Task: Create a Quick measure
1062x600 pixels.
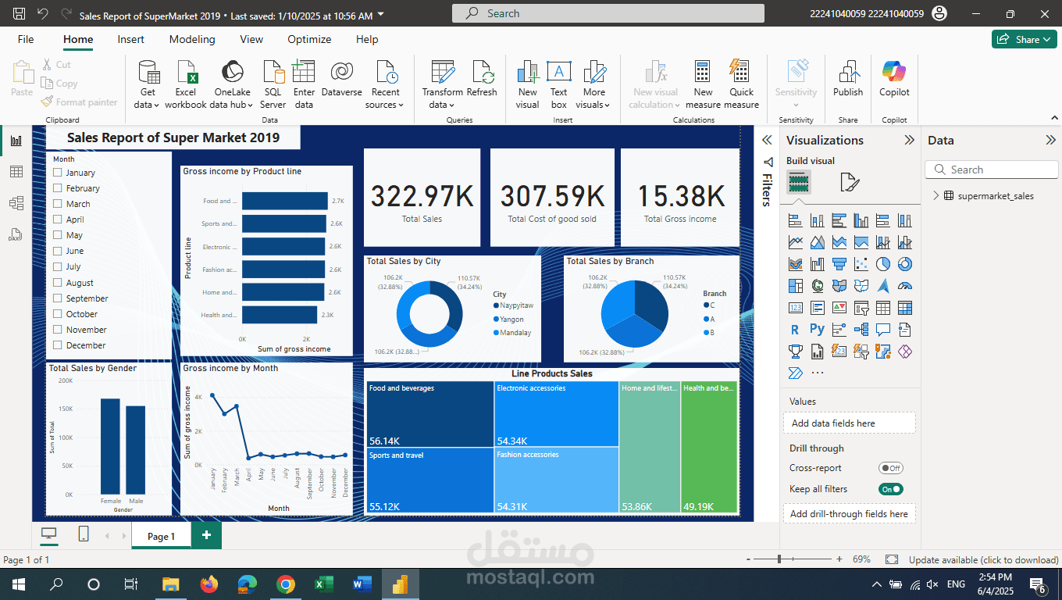Action: tap(741, 84)
